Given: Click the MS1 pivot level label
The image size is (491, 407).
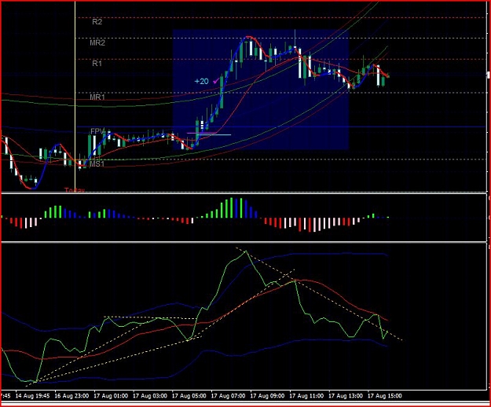Looking at the screenshot, I should click(x=97, y=164).
